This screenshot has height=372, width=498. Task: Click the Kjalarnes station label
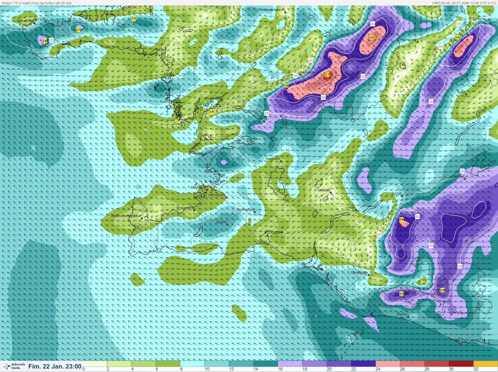coord(211,171)
